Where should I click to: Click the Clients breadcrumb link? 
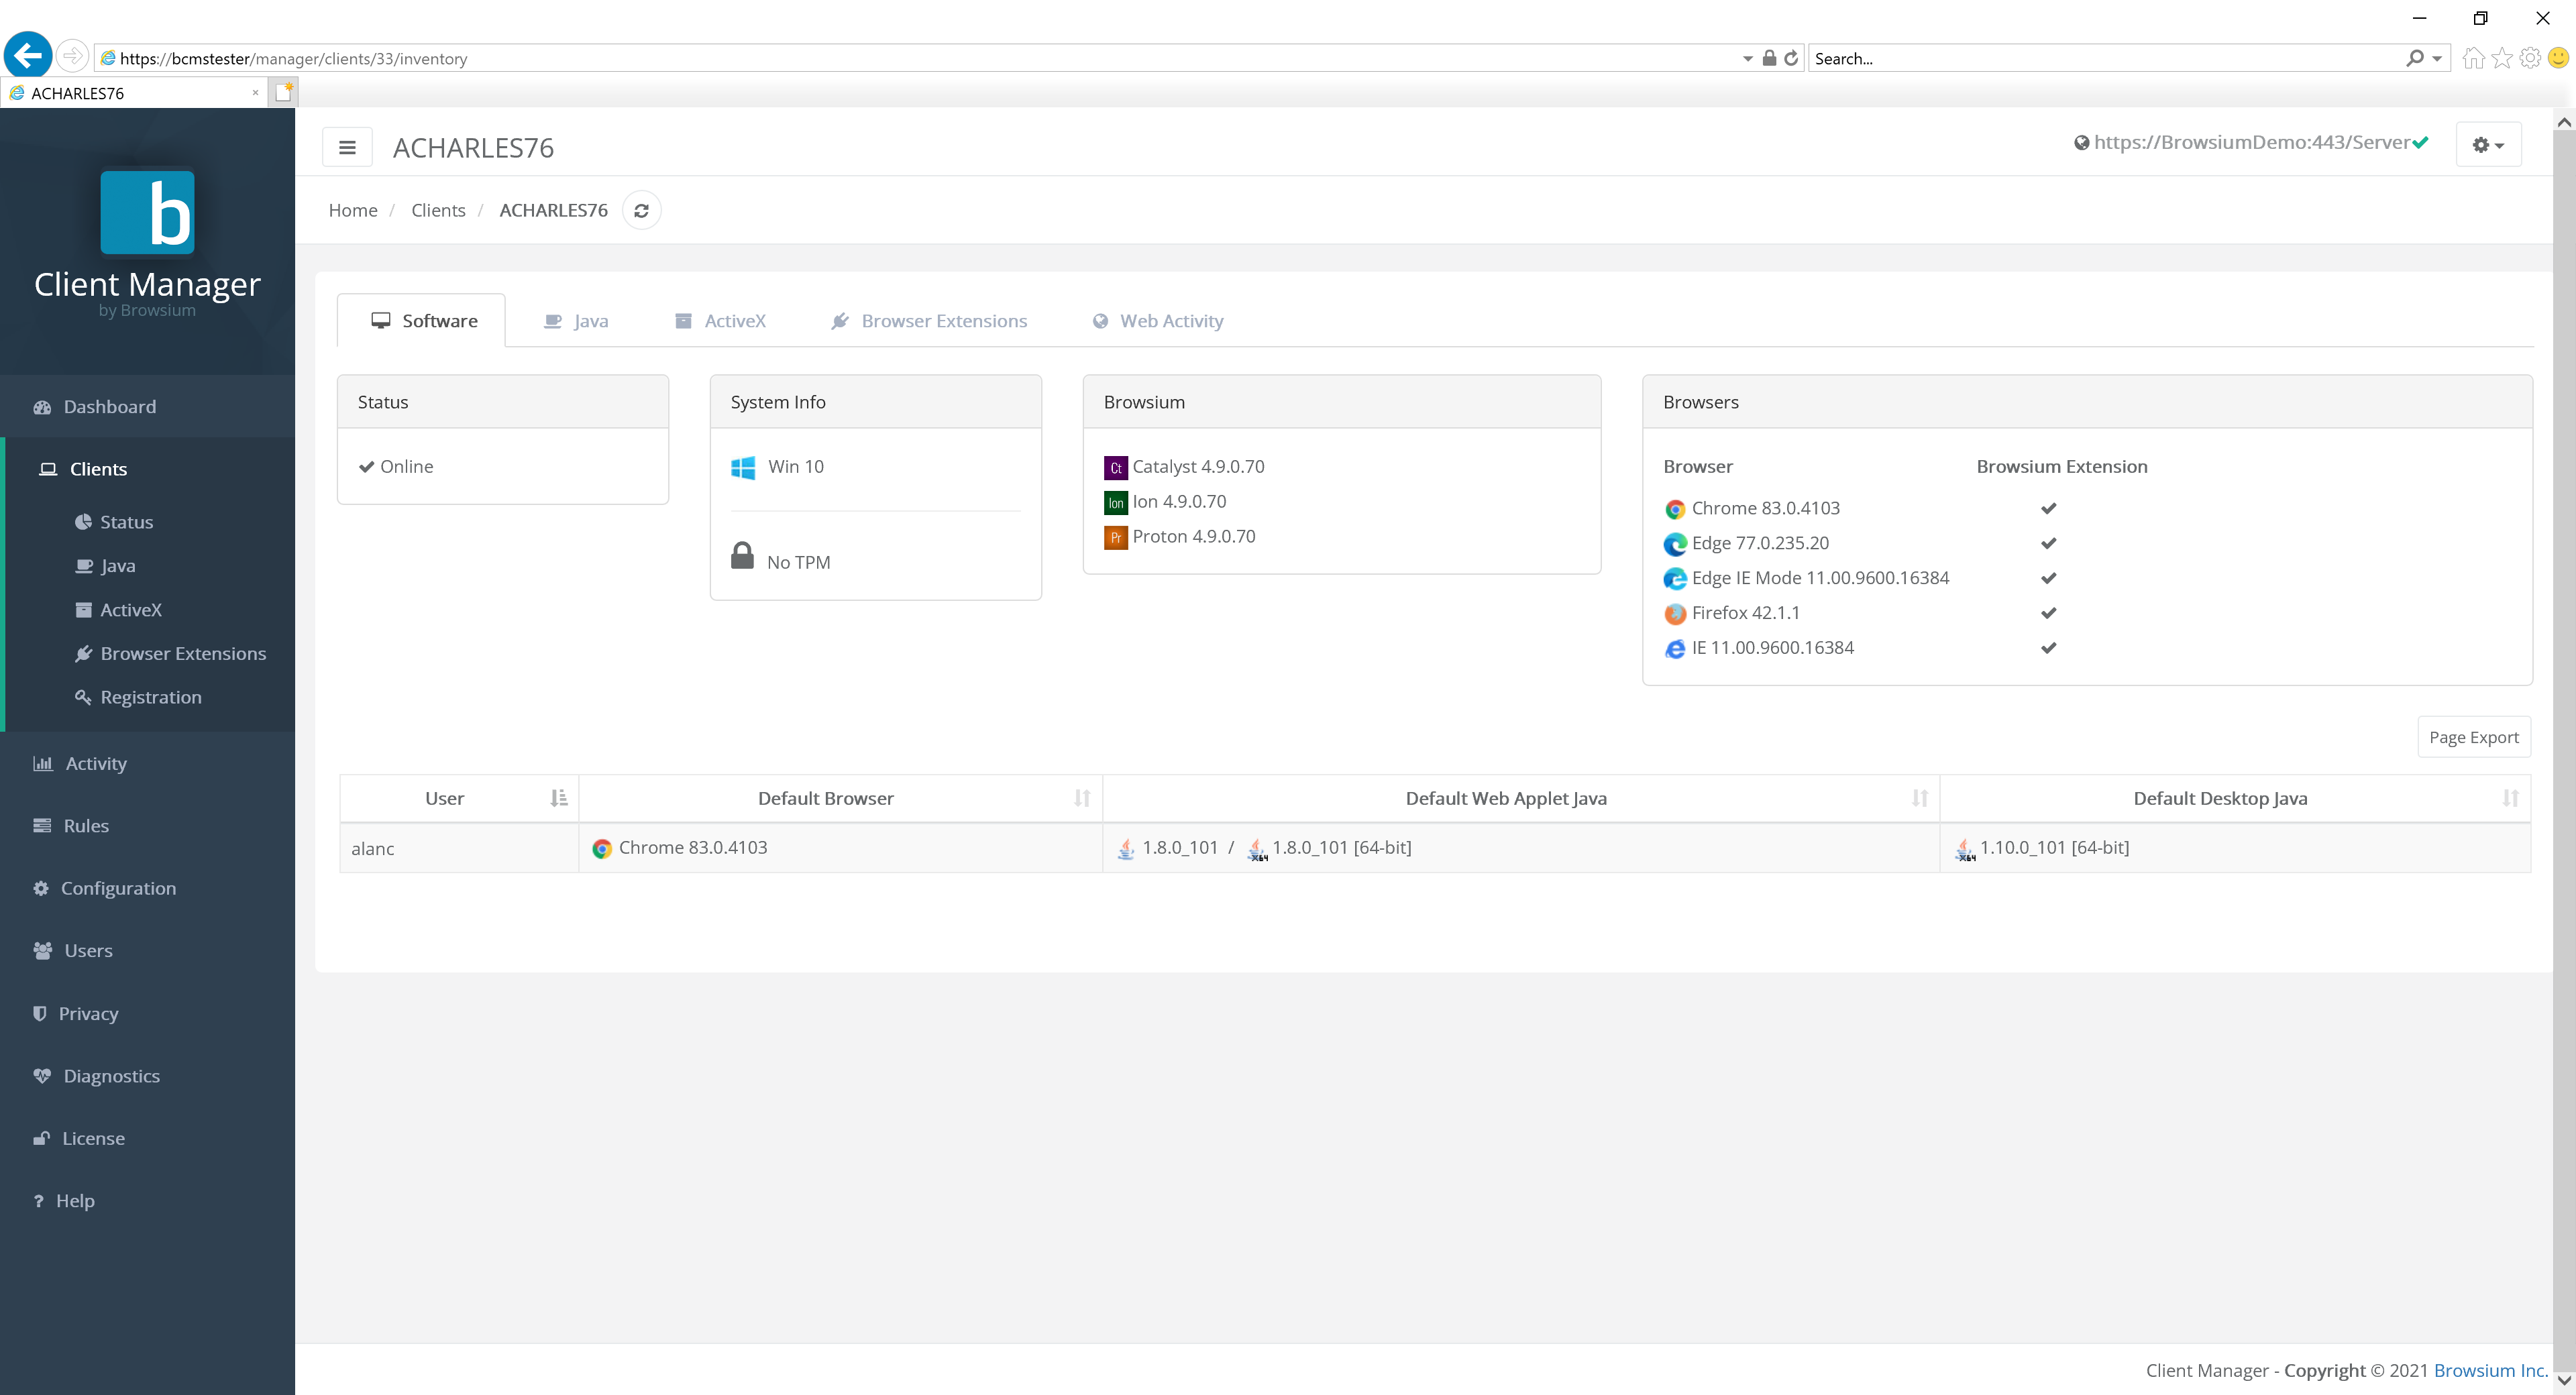(438, 210)
